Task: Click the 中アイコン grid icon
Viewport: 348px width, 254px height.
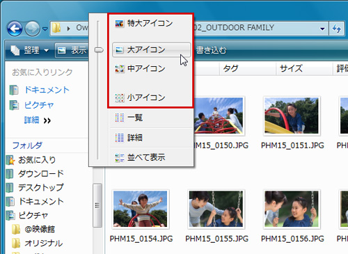Action: point(120,69)
